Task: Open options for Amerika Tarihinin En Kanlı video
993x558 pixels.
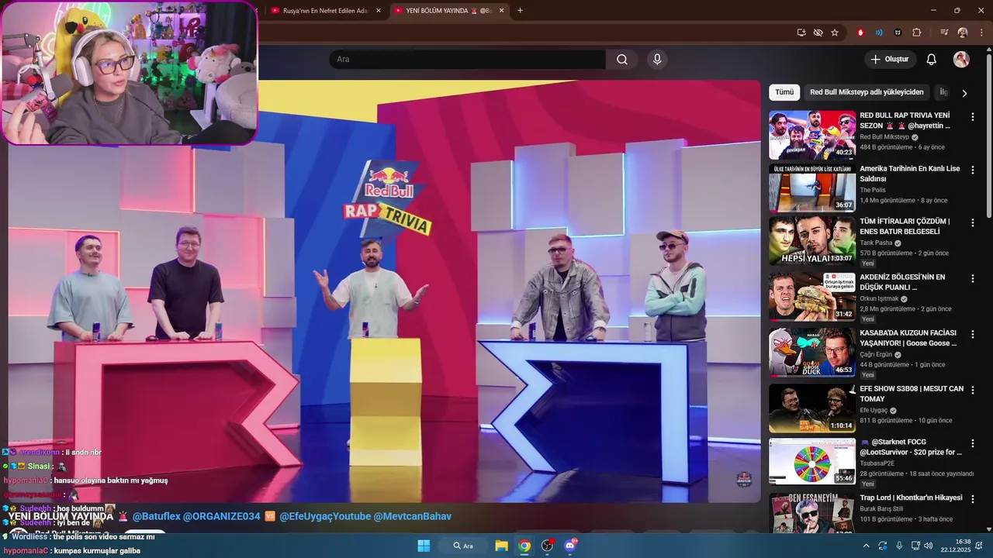Action: coord(973,170)
